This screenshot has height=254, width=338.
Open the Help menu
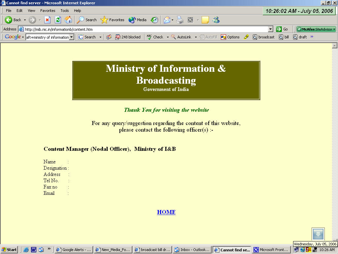[77, 11]
